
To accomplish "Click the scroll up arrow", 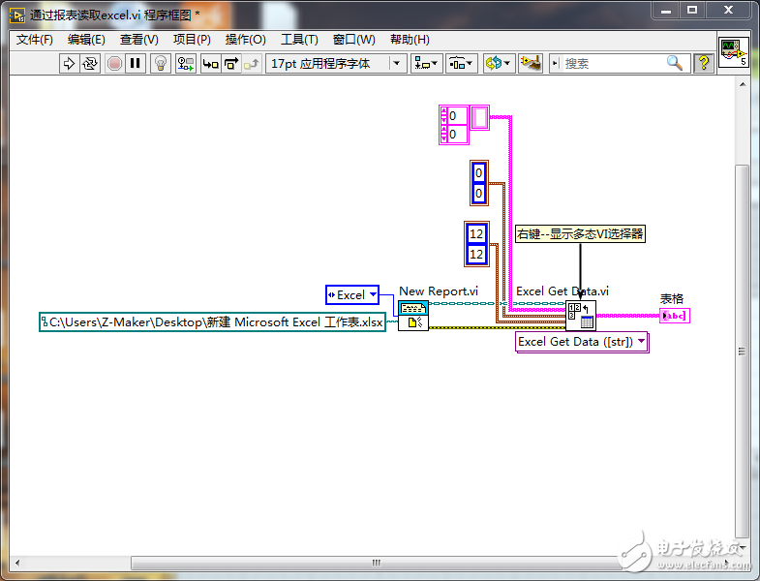I will pyautogui.click(x=742, y=84).
